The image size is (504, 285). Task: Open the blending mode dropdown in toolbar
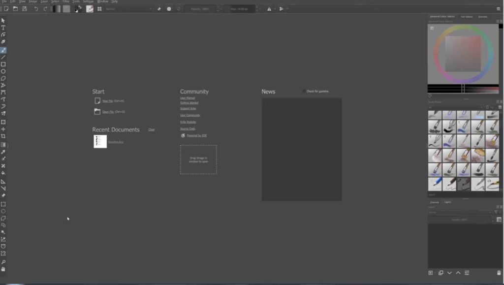click(x=128, y=9)
